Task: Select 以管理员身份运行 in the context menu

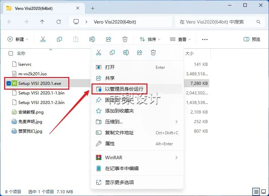Action: (137, 89)
